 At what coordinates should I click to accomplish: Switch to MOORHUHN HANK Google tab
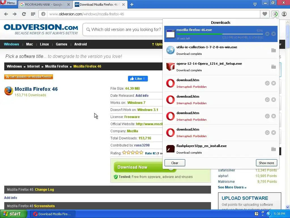[43, 5]
